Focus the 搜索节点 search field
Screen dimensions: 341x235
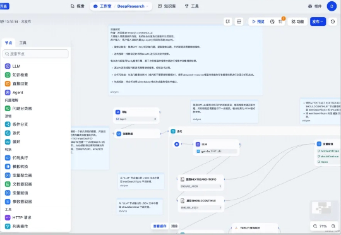coord(35,54)
